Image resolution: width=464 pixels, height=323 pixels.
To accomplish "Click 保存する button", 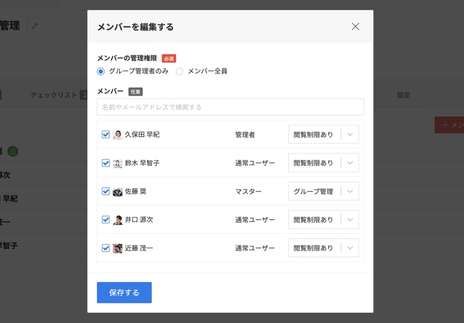I will click(x=124, y=293).
